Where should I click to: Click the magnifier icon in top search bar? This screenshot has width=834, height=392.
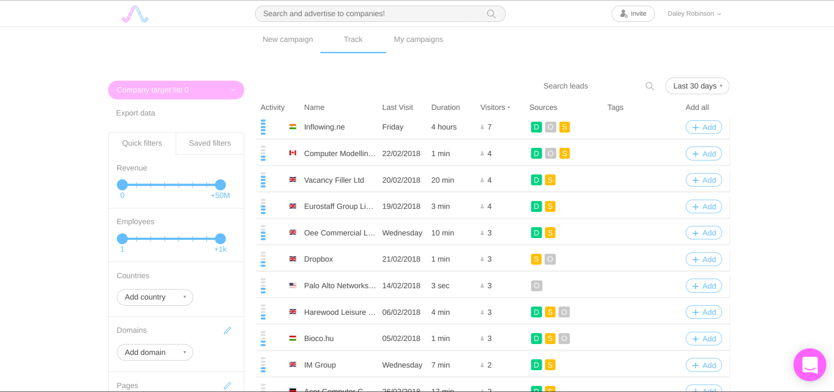(491, 14)
